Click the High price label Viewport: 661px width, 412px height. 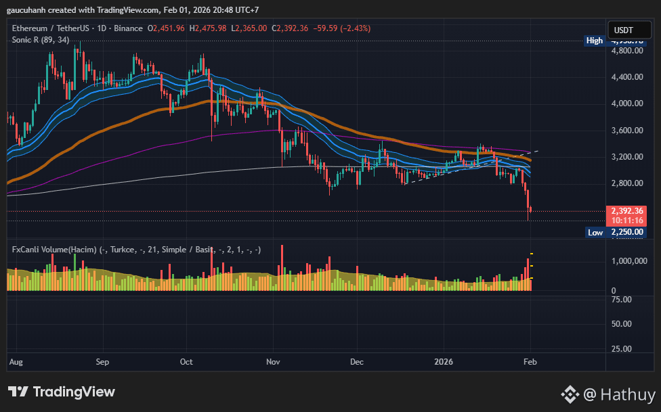[x=595, y=41]
